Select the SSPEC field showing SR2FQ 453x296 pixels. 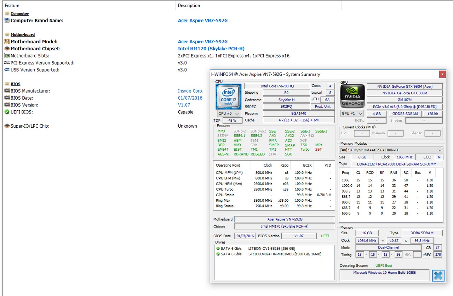click(286, 106)
